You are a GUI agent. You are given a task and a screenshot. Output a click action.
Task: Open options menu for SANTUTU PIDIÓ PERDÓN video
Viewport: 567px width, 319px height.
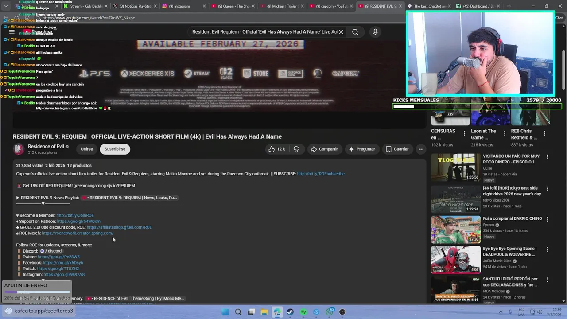coord(548,280)
